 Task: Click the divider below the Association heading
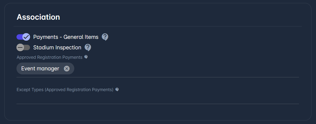157,26
